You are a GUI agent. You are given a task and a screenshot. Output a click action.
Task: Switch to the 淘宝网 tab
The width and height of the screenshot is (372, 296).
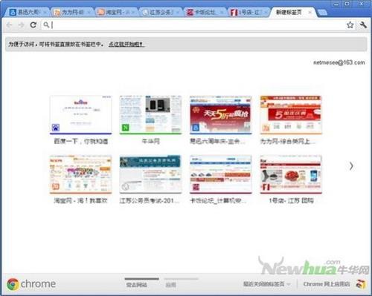coord(115,12)
